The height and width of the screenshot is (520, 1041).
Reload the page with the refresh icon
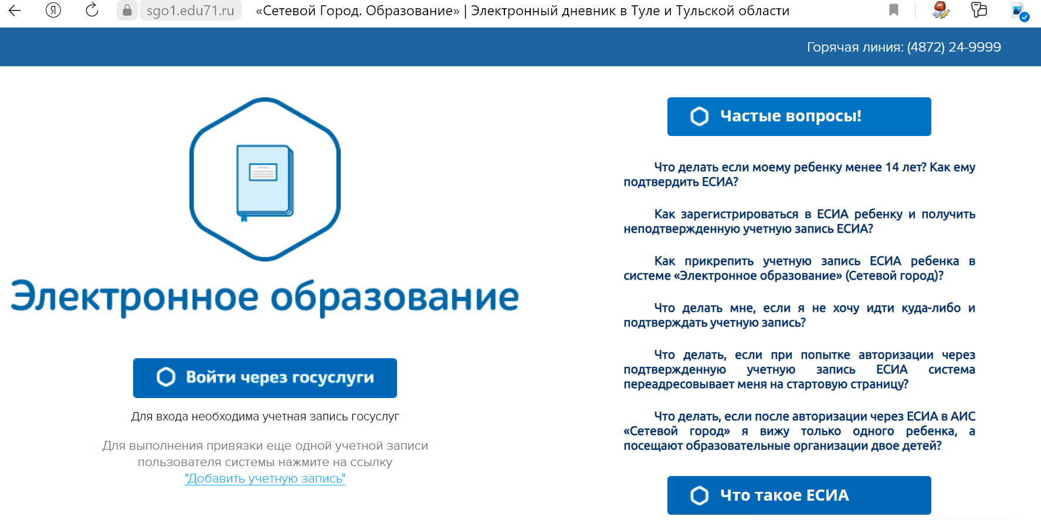(x=92, y=10)
